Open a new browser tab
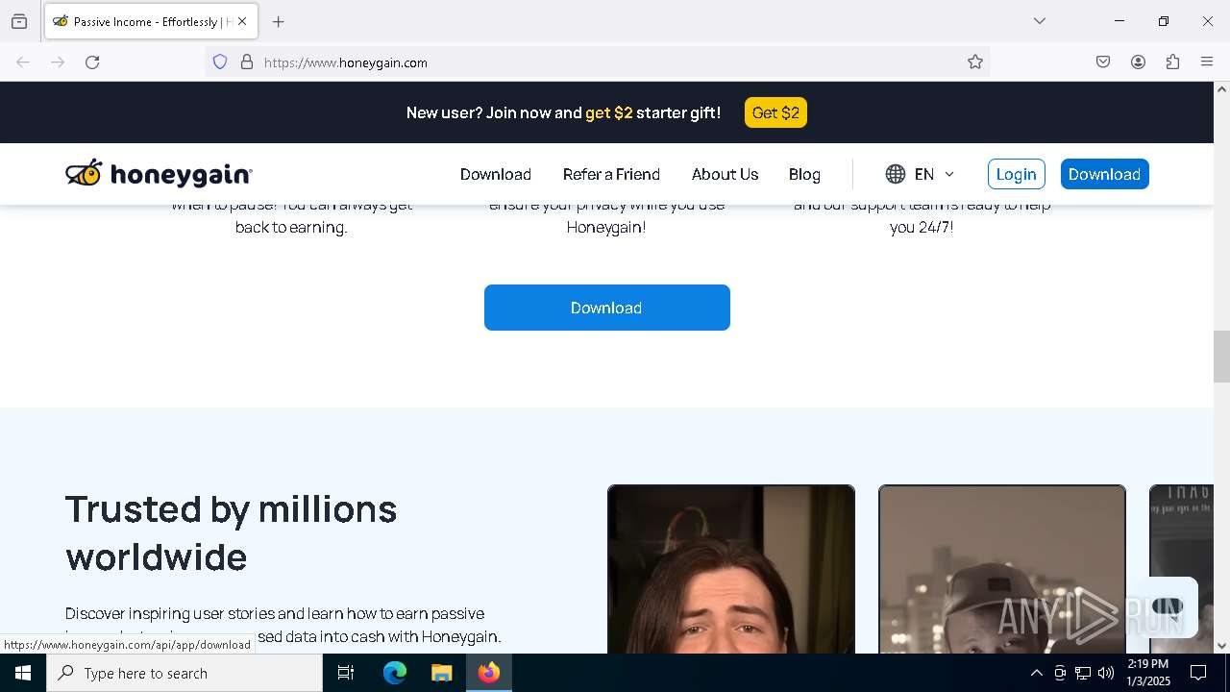 (x=279, y=21)
